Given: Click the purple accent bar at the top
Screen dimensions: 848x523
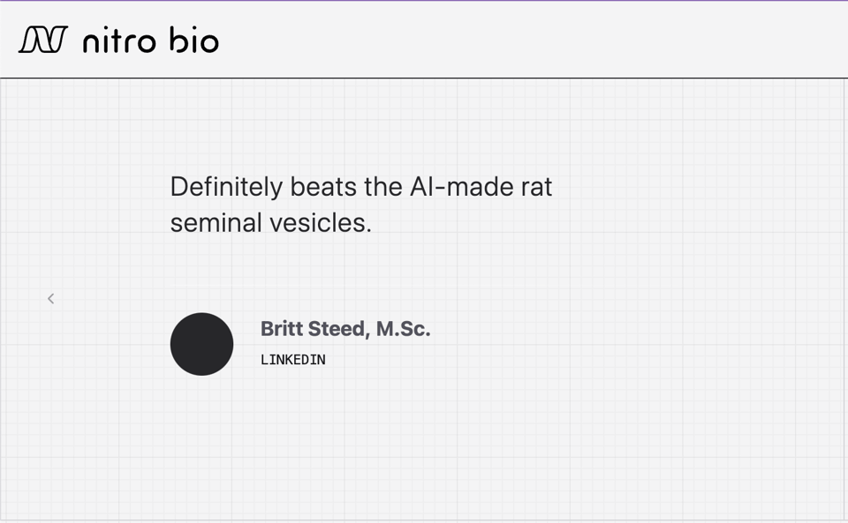Looking at the screenshot, I should [424, 2].
